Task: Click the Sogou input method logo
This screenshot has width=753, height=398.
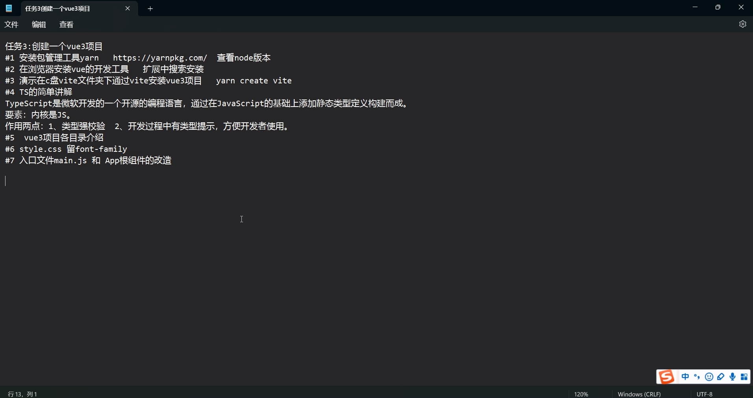Action: tap(667, 377)
